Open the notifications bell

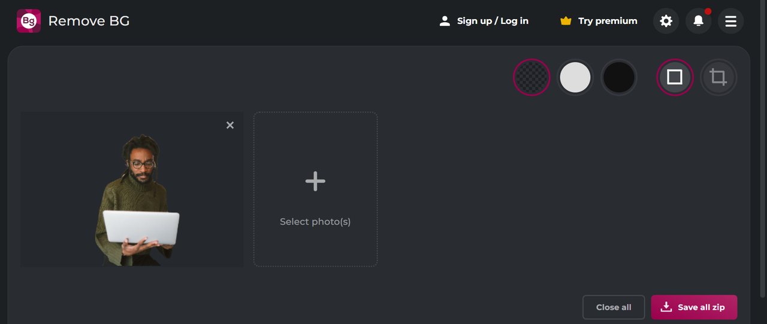[x=698, y=21]
